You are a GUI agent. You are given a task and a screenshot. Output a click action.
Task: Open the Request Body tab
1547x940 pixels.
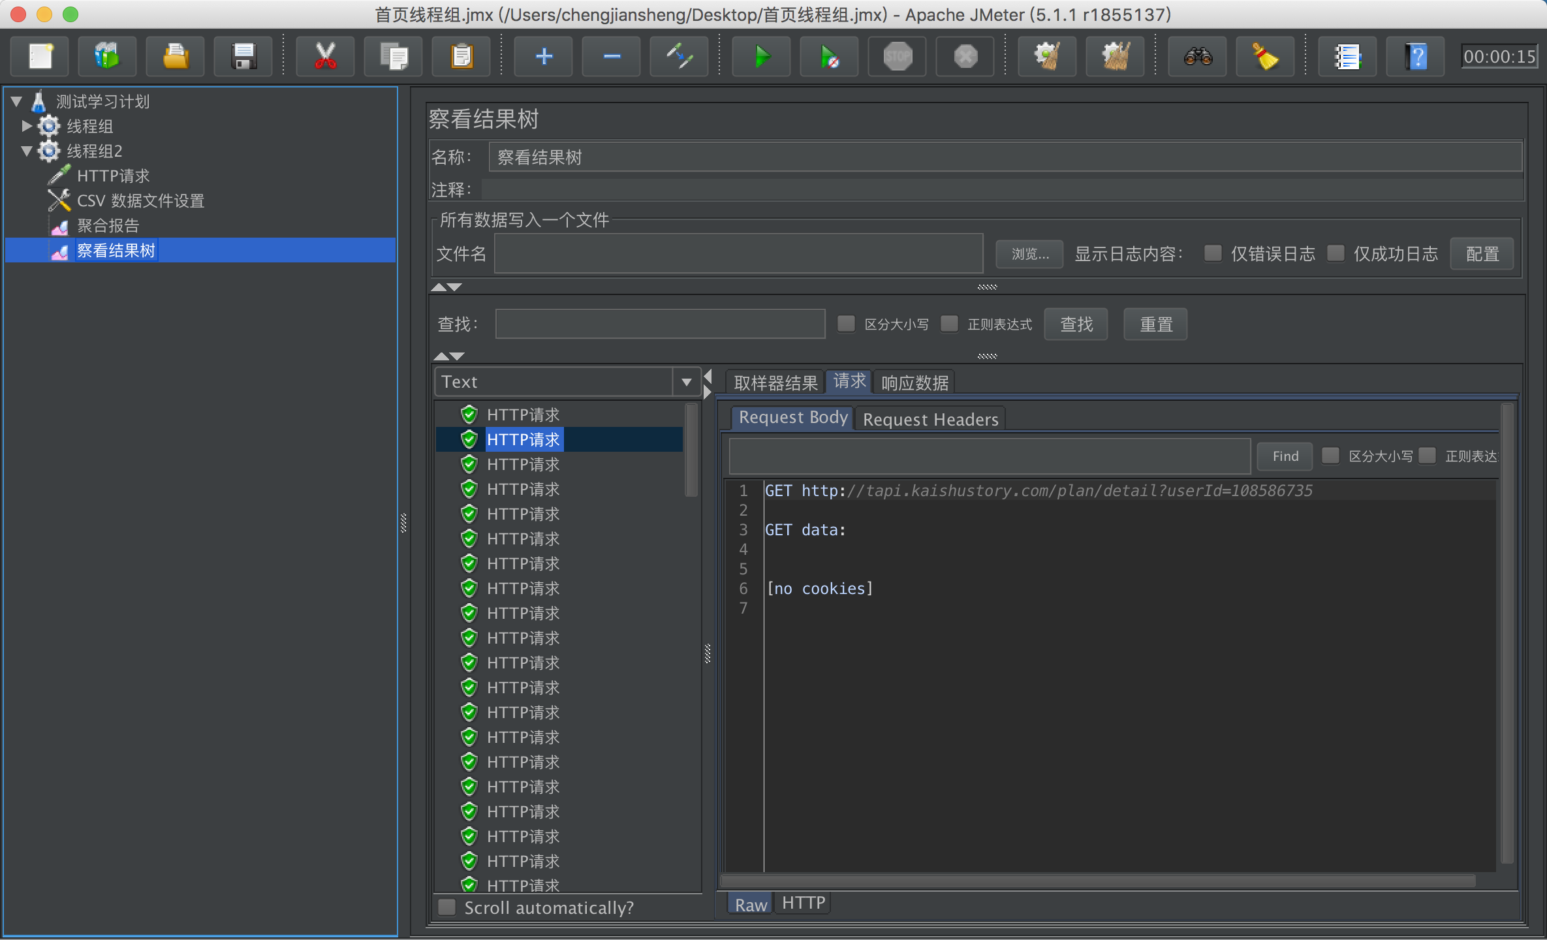(x=792, y=418)
